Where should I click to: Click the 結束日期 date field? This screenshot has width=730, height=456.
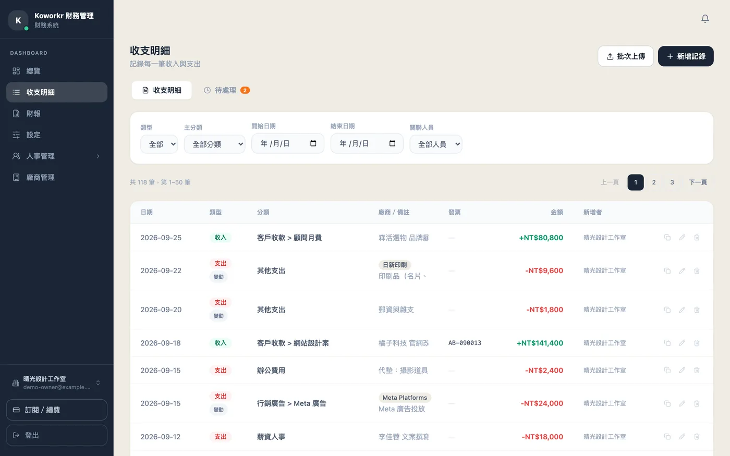click(367, 143)
